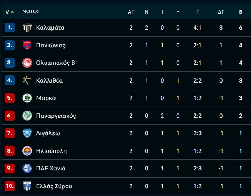Click the ΠΑΕ Χανιά team crest
Viewport: 251px width, 196px height.
[x=27, y=168]
